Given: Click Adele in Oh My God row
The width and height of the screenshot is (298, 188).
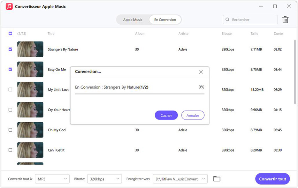Looking at the screenshot, I should point(183,130).
